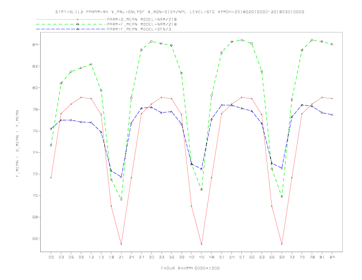Click the x-axis label FHOUR VHHMM:0000>1200
Screen dimensions: 362x280
click(x=190, y=268)
